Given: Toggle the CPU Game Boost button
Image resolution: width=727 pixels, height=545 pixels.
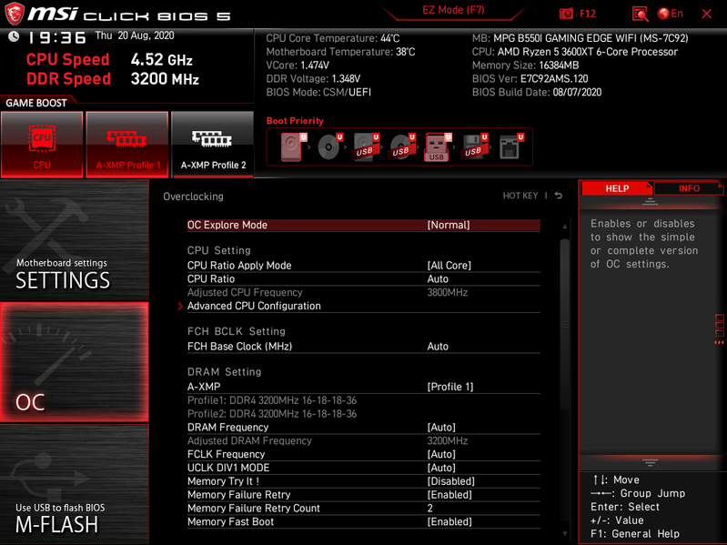Looking at the screenshot, I should click(x=42, y=145).
